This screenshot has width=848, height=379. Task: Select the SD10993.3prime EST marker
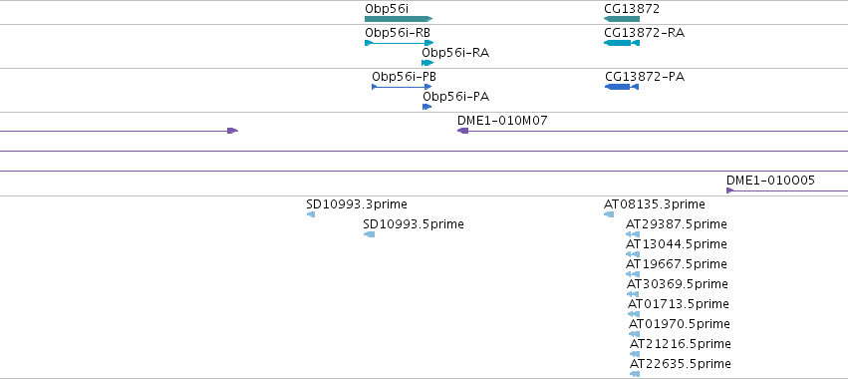pos(311,214)
